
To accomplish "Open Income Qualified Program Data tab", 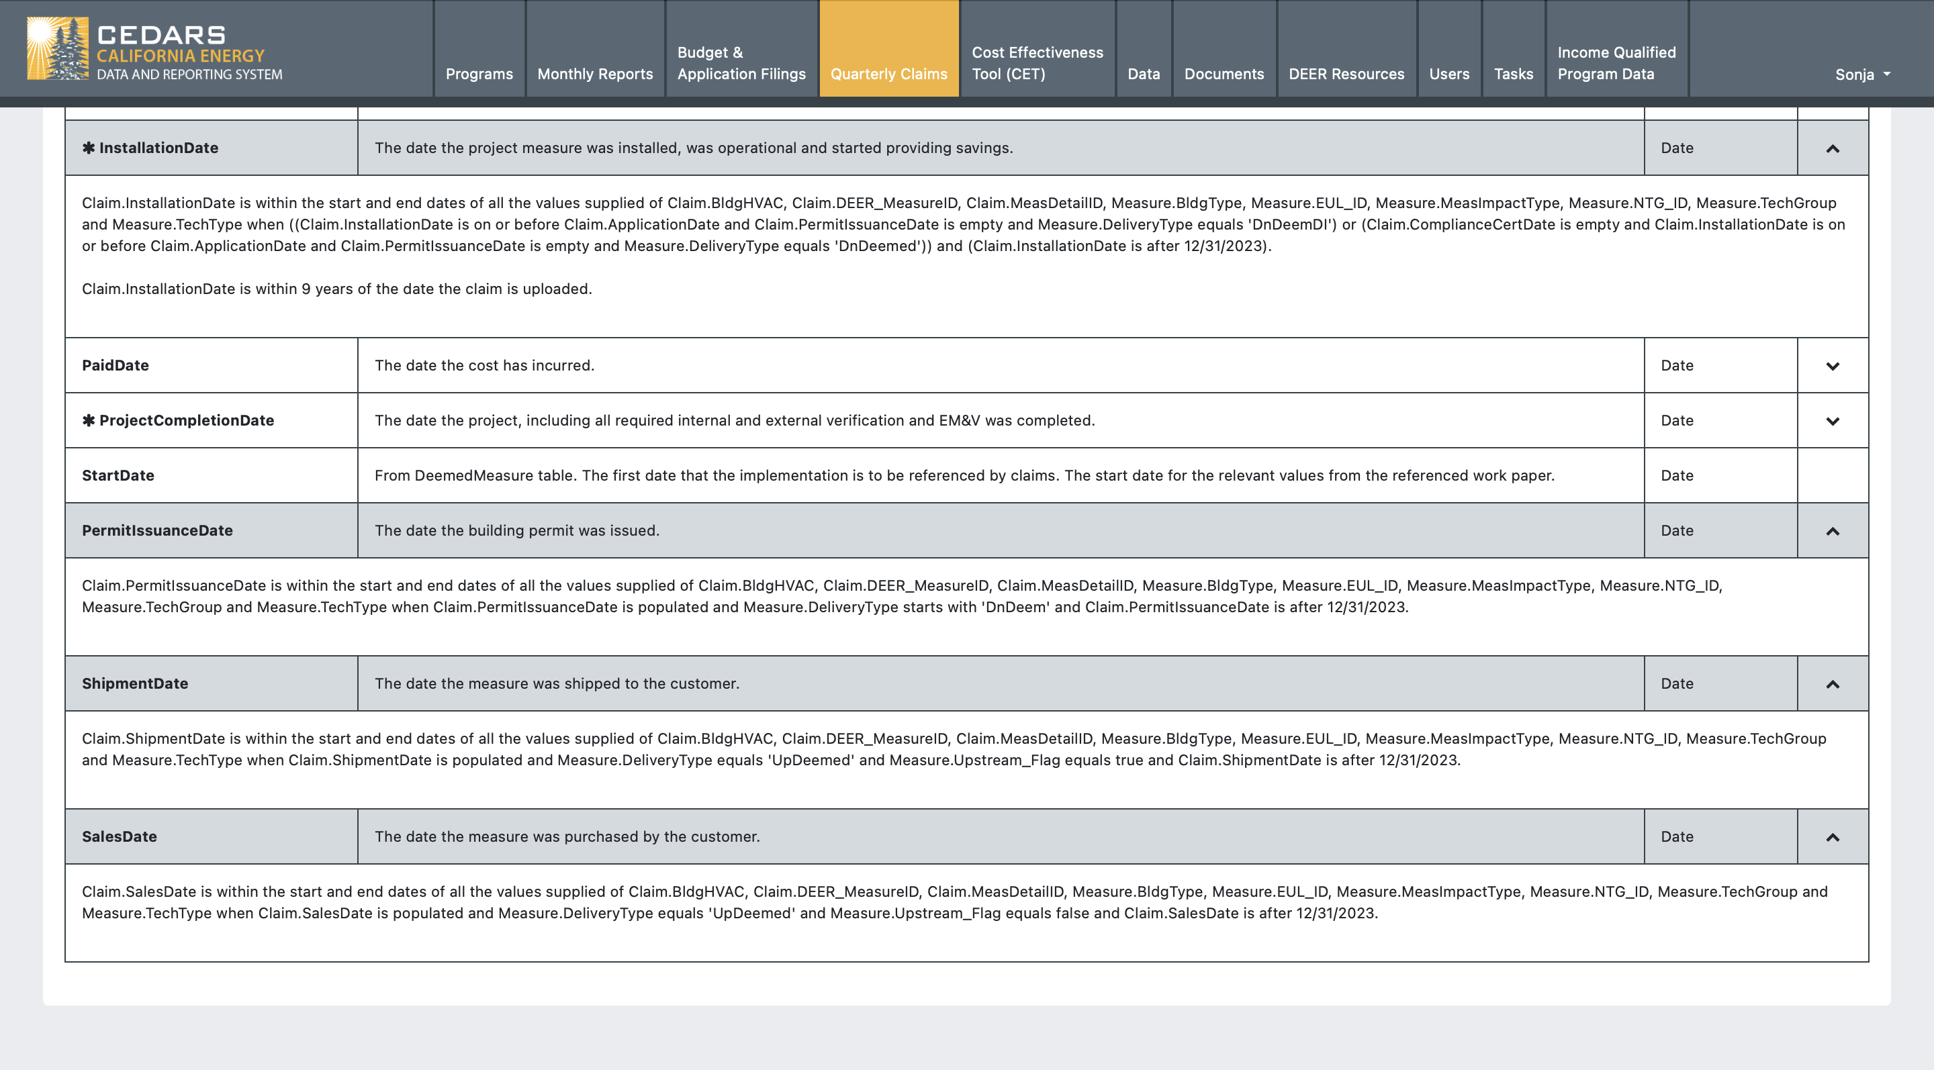I will 1616,63.
